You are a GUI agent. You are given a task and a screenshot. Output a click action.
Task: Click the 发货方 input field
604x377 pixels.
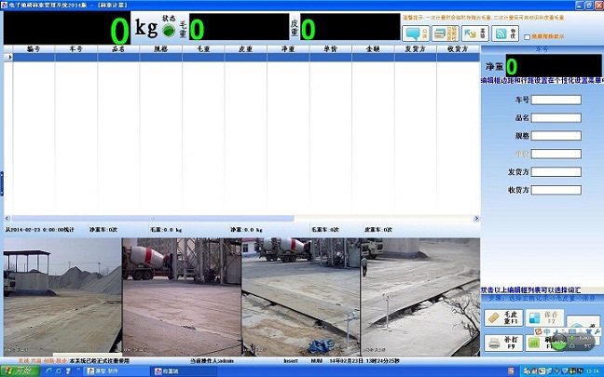[x=556, y=172]
